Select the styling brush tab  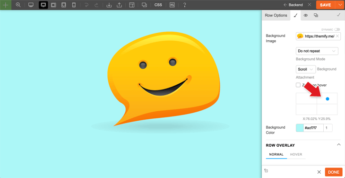295,15
